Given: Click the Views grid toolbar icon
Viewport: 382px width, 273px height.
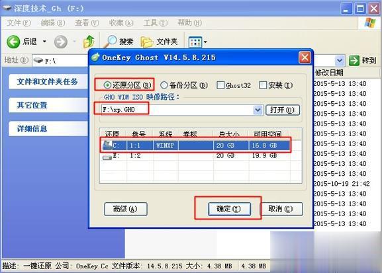Looking at the screenshot, I should [x=195, y=42].
